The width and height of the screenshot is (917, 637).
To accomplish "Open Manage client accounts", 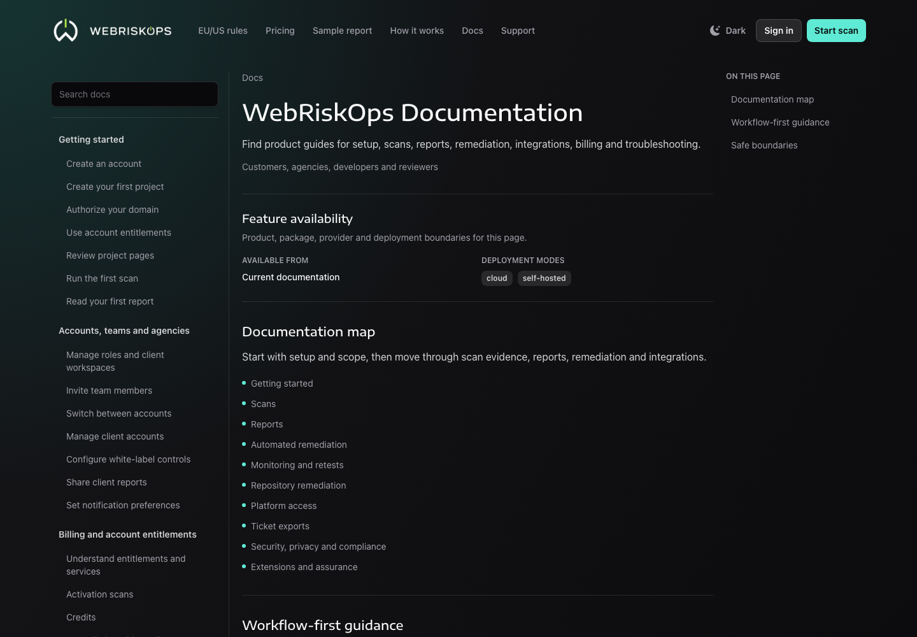I will tap(115, 436).
